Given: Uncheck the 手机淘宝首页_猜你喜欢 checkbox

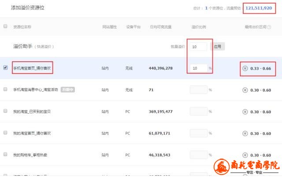Looking at the screenshot, I should tap(5, 67).
